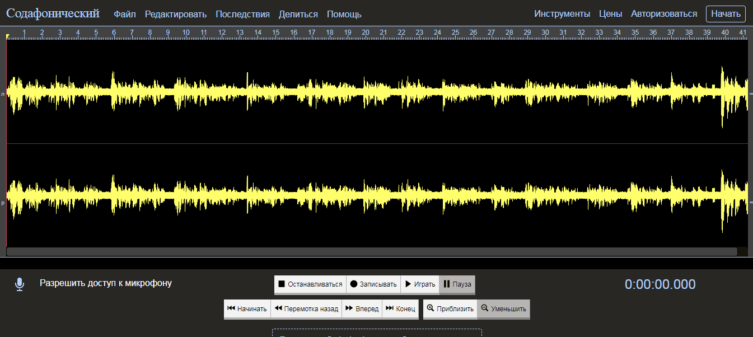
Task: Click the Начать button
Action: point(726,14)
